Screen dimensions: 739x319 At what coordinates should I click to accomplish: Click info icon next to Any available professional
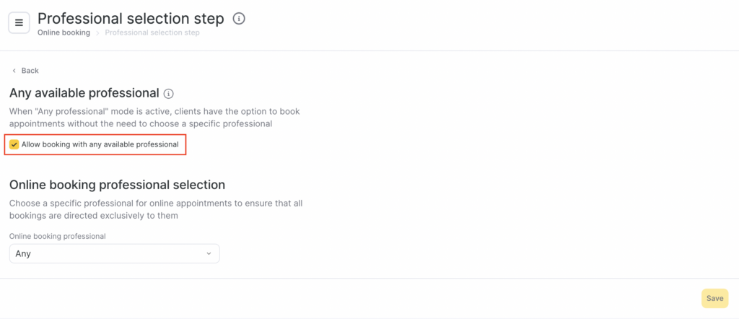pos(169,94)
